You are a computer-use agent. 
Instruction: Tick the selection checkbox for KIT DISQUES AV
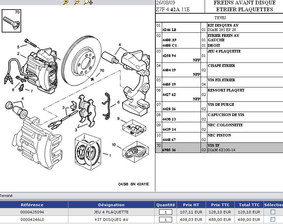pyautogui.click(x=273, y=220)
